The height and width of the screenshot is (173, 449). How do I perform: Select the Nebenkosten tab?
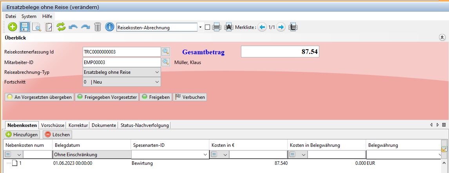tap(22, 125)
